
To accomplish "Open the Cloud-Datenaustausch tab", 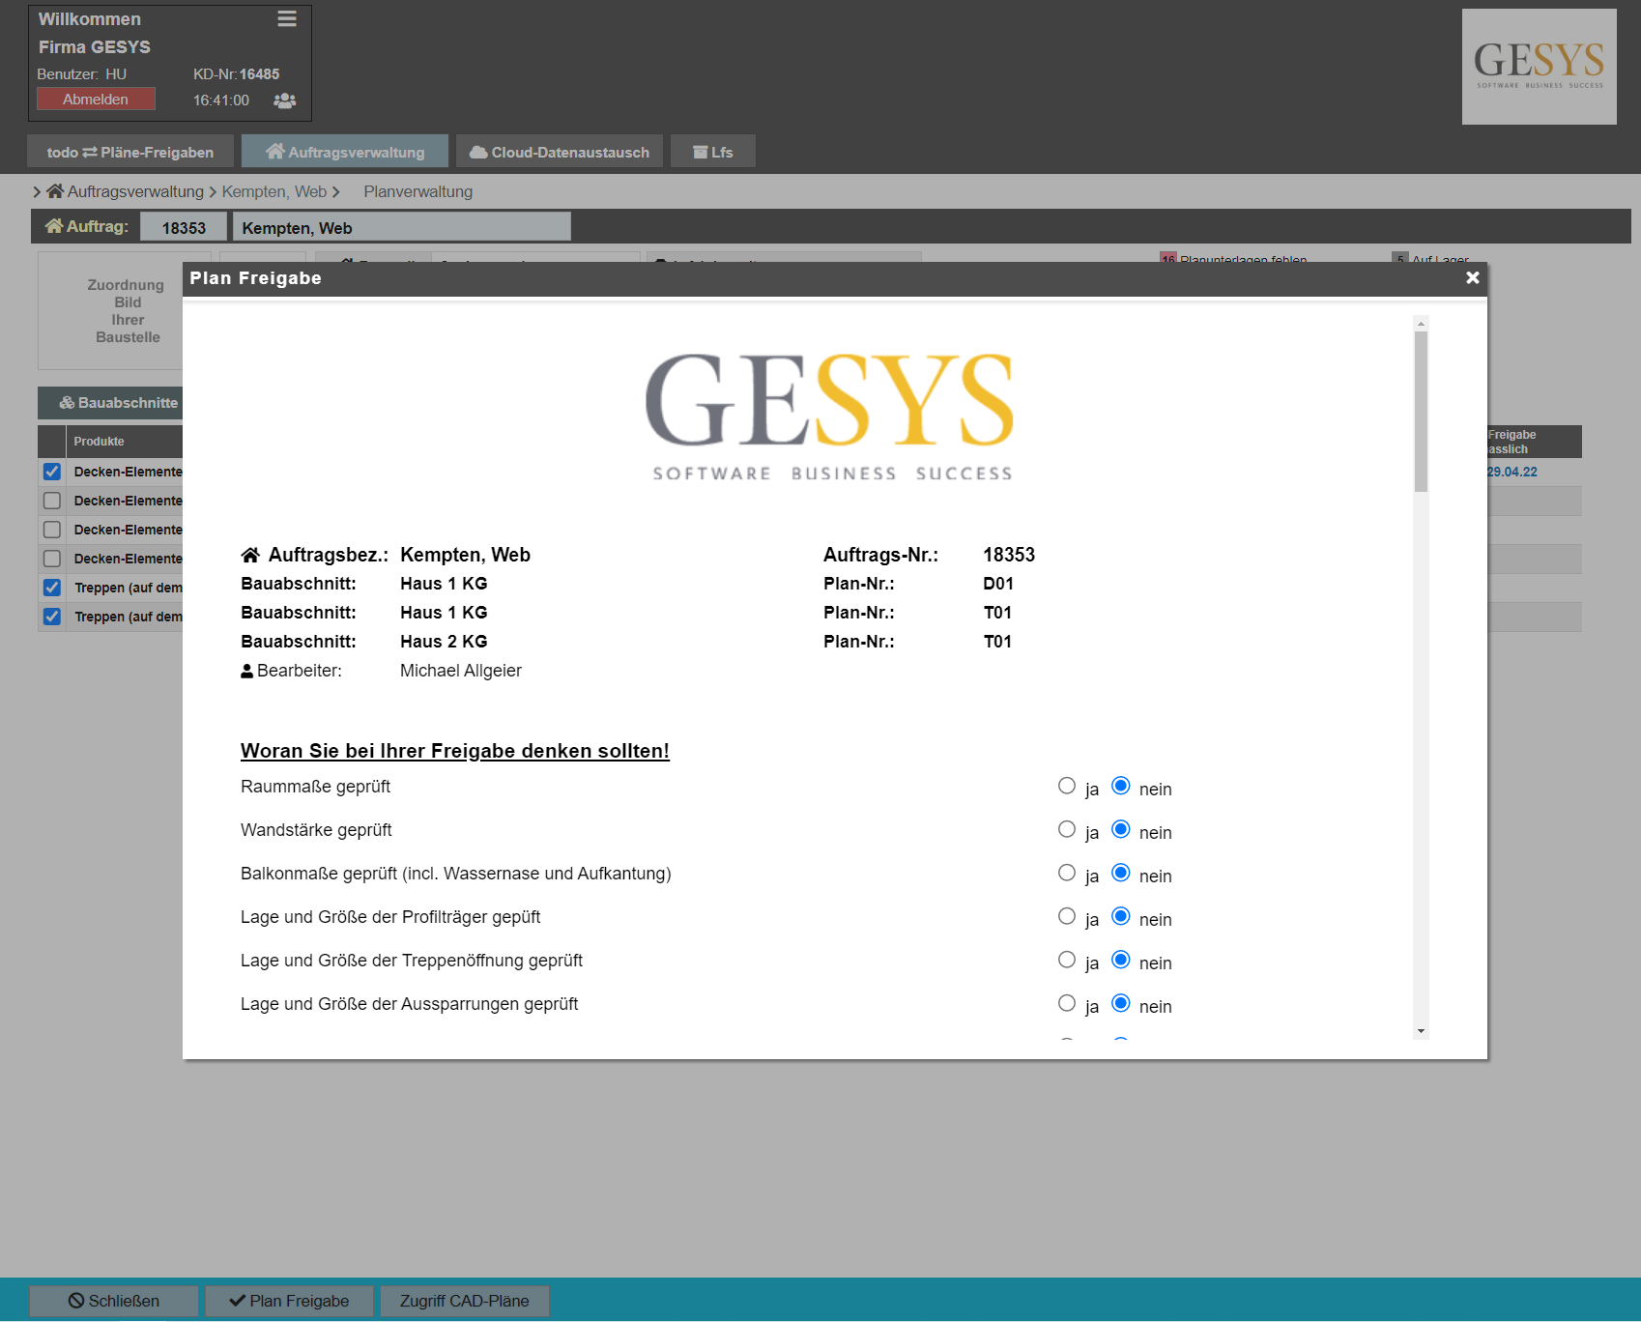I will (560, 152).
